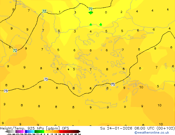Image resolution: width=175 pixels, height=135 pixels.
Task: Pick the dark purple swatch above the -42 label
Action: tap(16, 131)
